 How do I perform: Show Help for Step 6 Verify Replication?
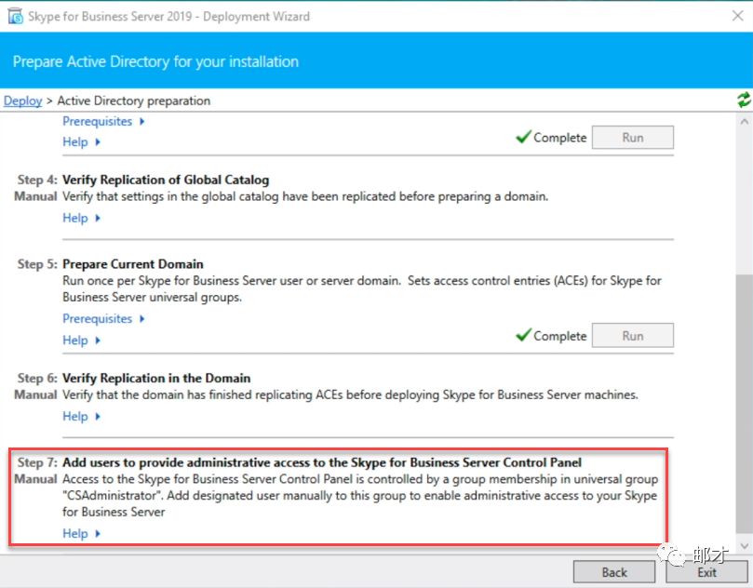pos(81,417)
